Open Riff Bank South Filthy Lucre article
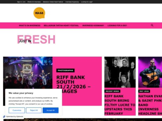The height and width of the screenshot is (121, 162). point(120,105)
